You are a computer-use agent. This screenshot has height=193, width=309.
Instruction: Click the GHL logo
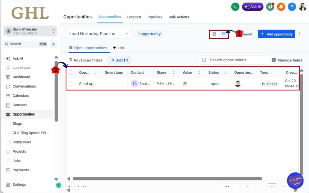(30, 13)
